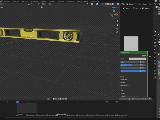Select material preview shading
The image size is (160, 120).
point(110,4)
